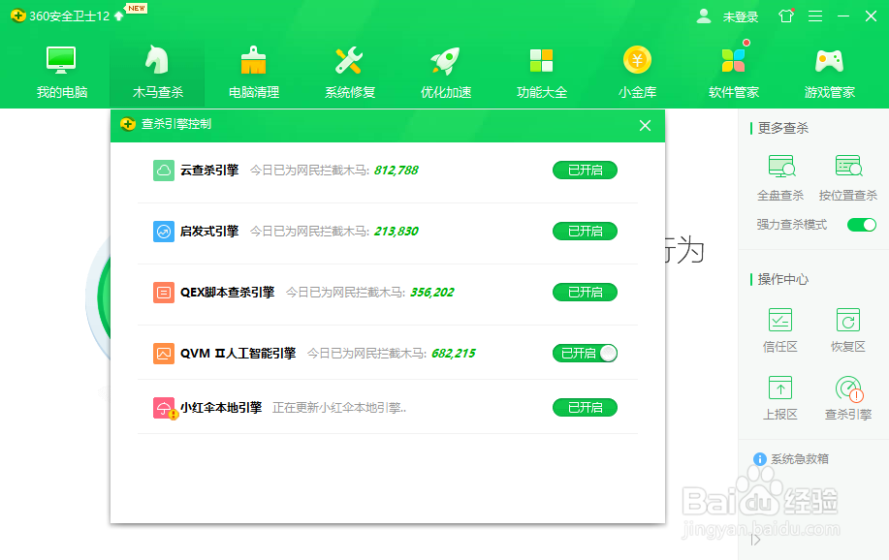The image size is (889, 560).
Task: Click the QVM II人工智能引擎 icon
Action: point(163,353)
